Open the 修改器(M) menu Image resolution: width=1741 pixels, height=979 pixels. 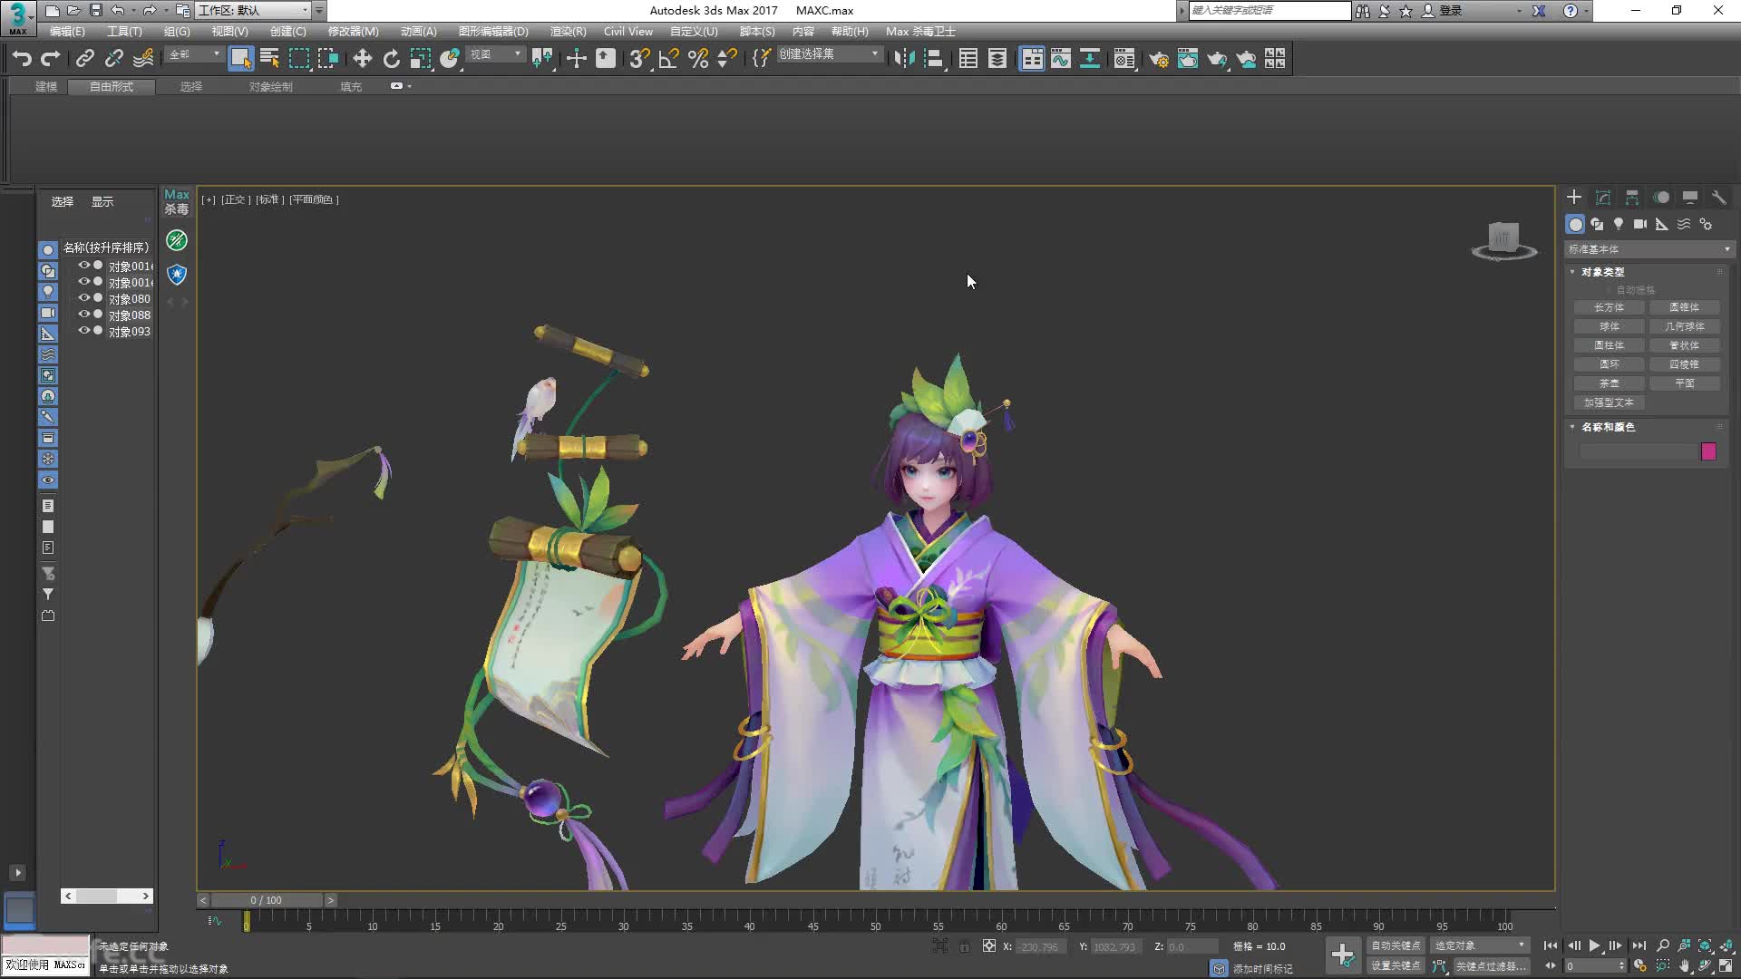coord(353,31)
